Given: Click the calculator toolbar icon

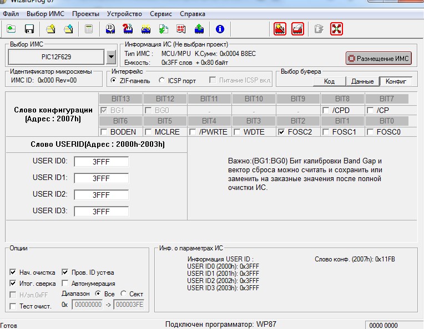Looking at the screenshot, I should (89, 29).
